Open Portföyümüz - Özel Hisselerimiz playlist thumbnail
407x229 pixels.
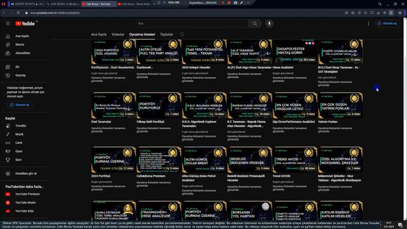click(113, 52)
